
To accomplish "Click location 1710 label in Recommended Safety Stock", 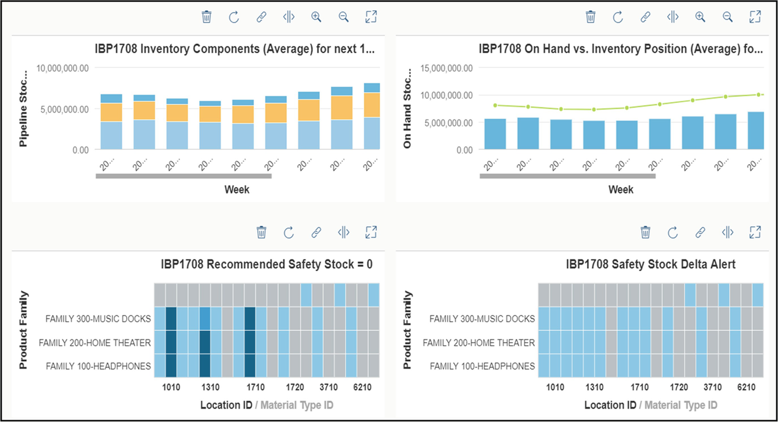I will coord(255,388).
